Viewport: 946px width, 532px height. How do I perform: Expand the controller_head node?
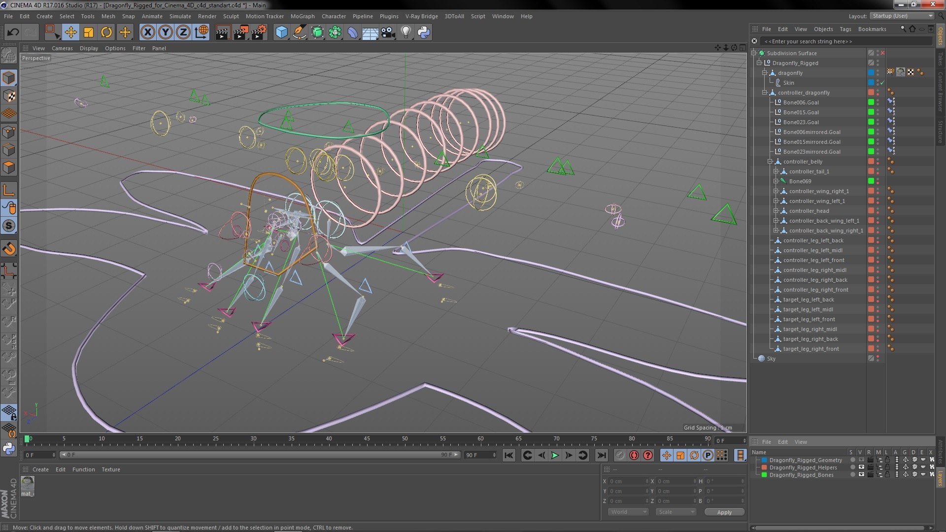pos(776,211)
